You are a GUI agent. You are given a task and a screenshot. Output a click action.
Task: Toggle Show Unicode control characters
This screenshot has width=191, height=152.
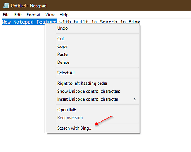point(92,91)
